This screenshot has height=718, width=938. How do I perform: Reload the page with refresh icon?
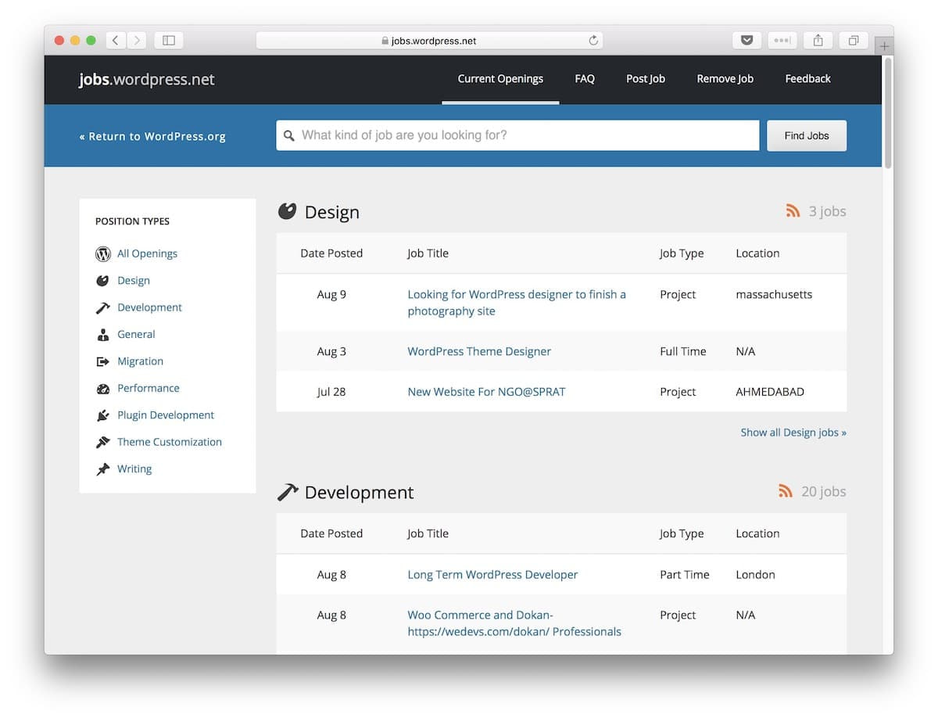point(593,41)
